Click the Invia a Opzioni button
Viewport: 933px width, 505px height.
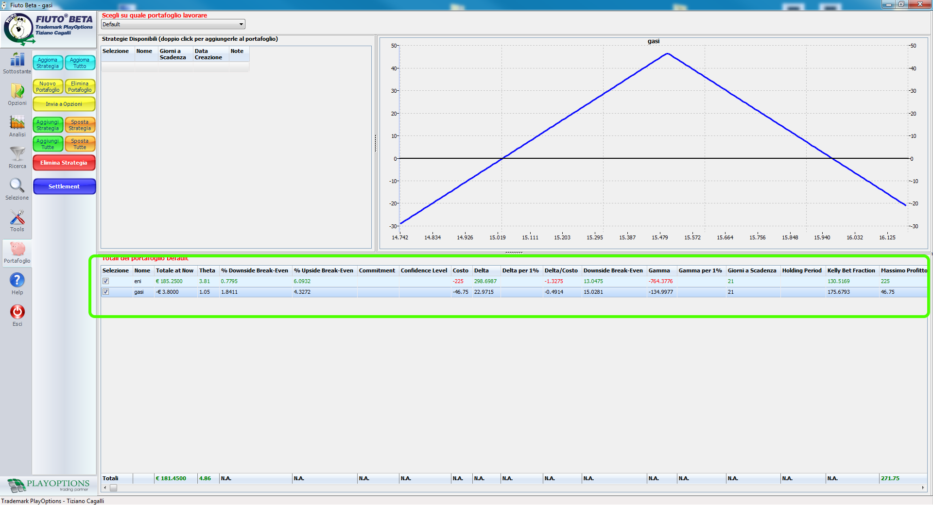(64, 104)
